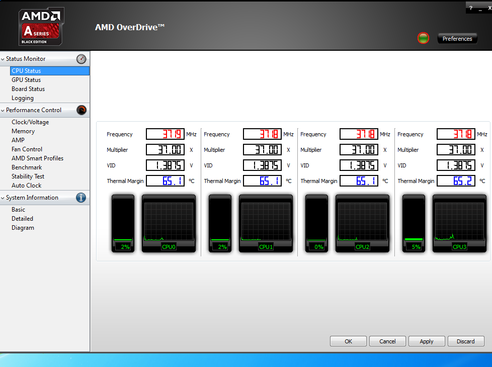Screen dimensions: 492x367
Task: Click the Cancel button
Action: pyautogui.click(x=387, y=341)
